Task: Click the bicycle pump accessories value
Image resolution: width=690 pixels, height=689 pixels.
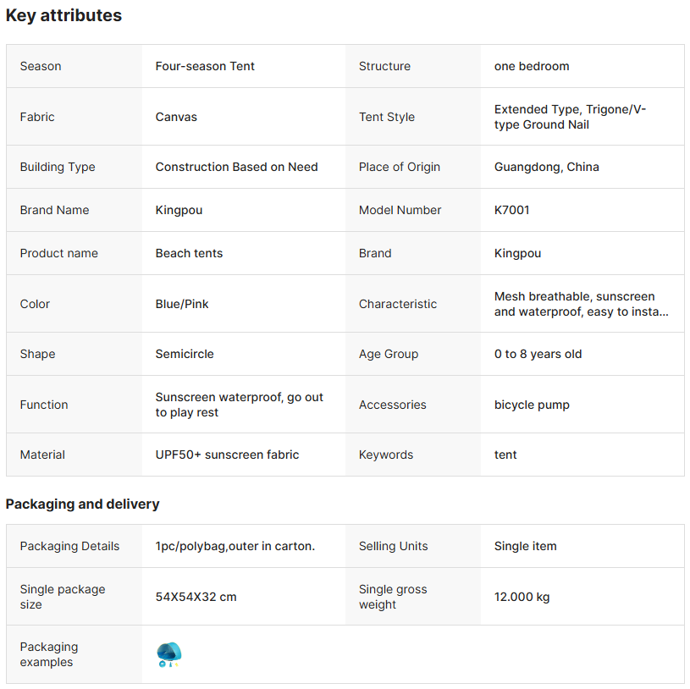Action: 532,405
